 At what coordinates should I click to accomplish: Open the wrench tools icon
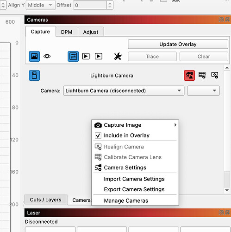point(118,56)
